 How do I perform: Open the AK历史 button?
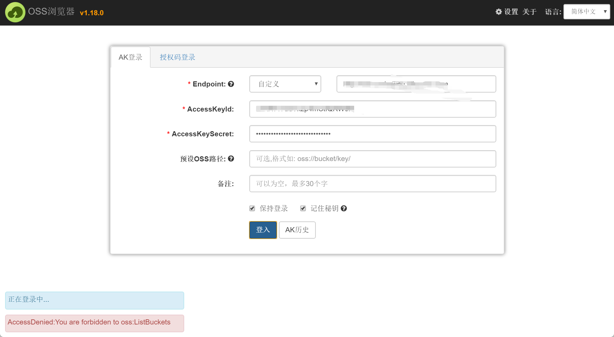click(297, 230)
